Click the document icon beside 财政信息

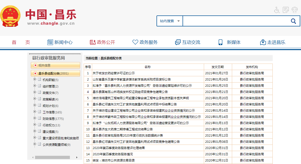(39, 119)
